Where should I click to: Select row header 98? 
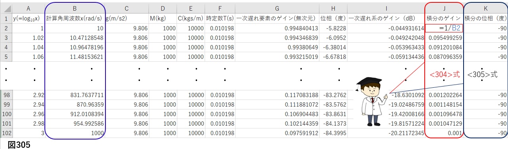pyautogui.click(x=6, y=95)
